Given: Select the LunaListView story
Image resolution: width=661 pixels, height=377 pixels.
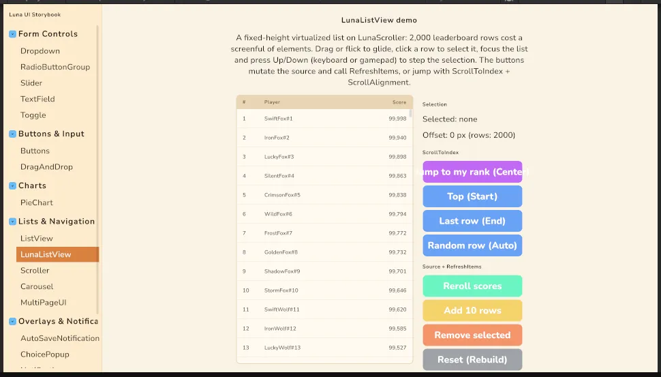Looking at the screenshot, I should point(57,255).
